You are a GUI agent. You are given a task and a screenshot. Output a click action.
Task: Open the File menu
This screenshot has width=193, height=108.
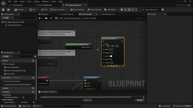[10, 1]
